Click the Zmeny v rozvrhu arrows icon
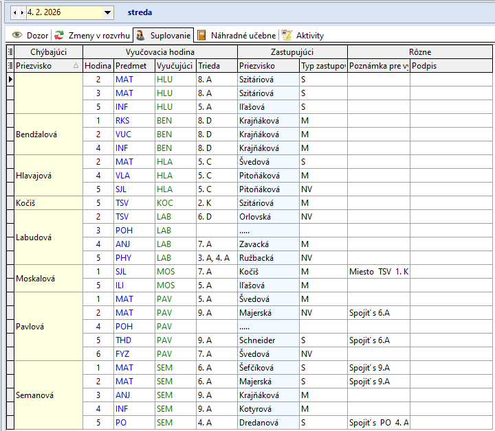This screenshot has height=431, width=495. pyautogui.click(x=60, y=35)
